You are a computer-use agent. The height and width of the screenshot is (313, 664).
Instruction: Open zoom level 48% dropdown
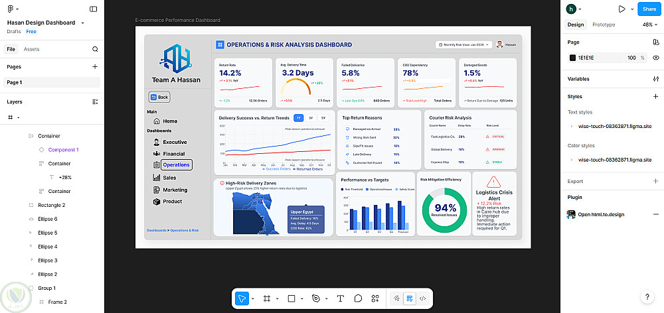coord(649,25)
